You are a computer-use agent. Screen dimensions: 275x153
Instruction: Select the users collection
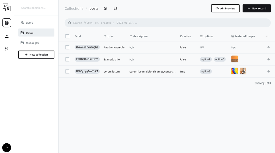[29, 23]
